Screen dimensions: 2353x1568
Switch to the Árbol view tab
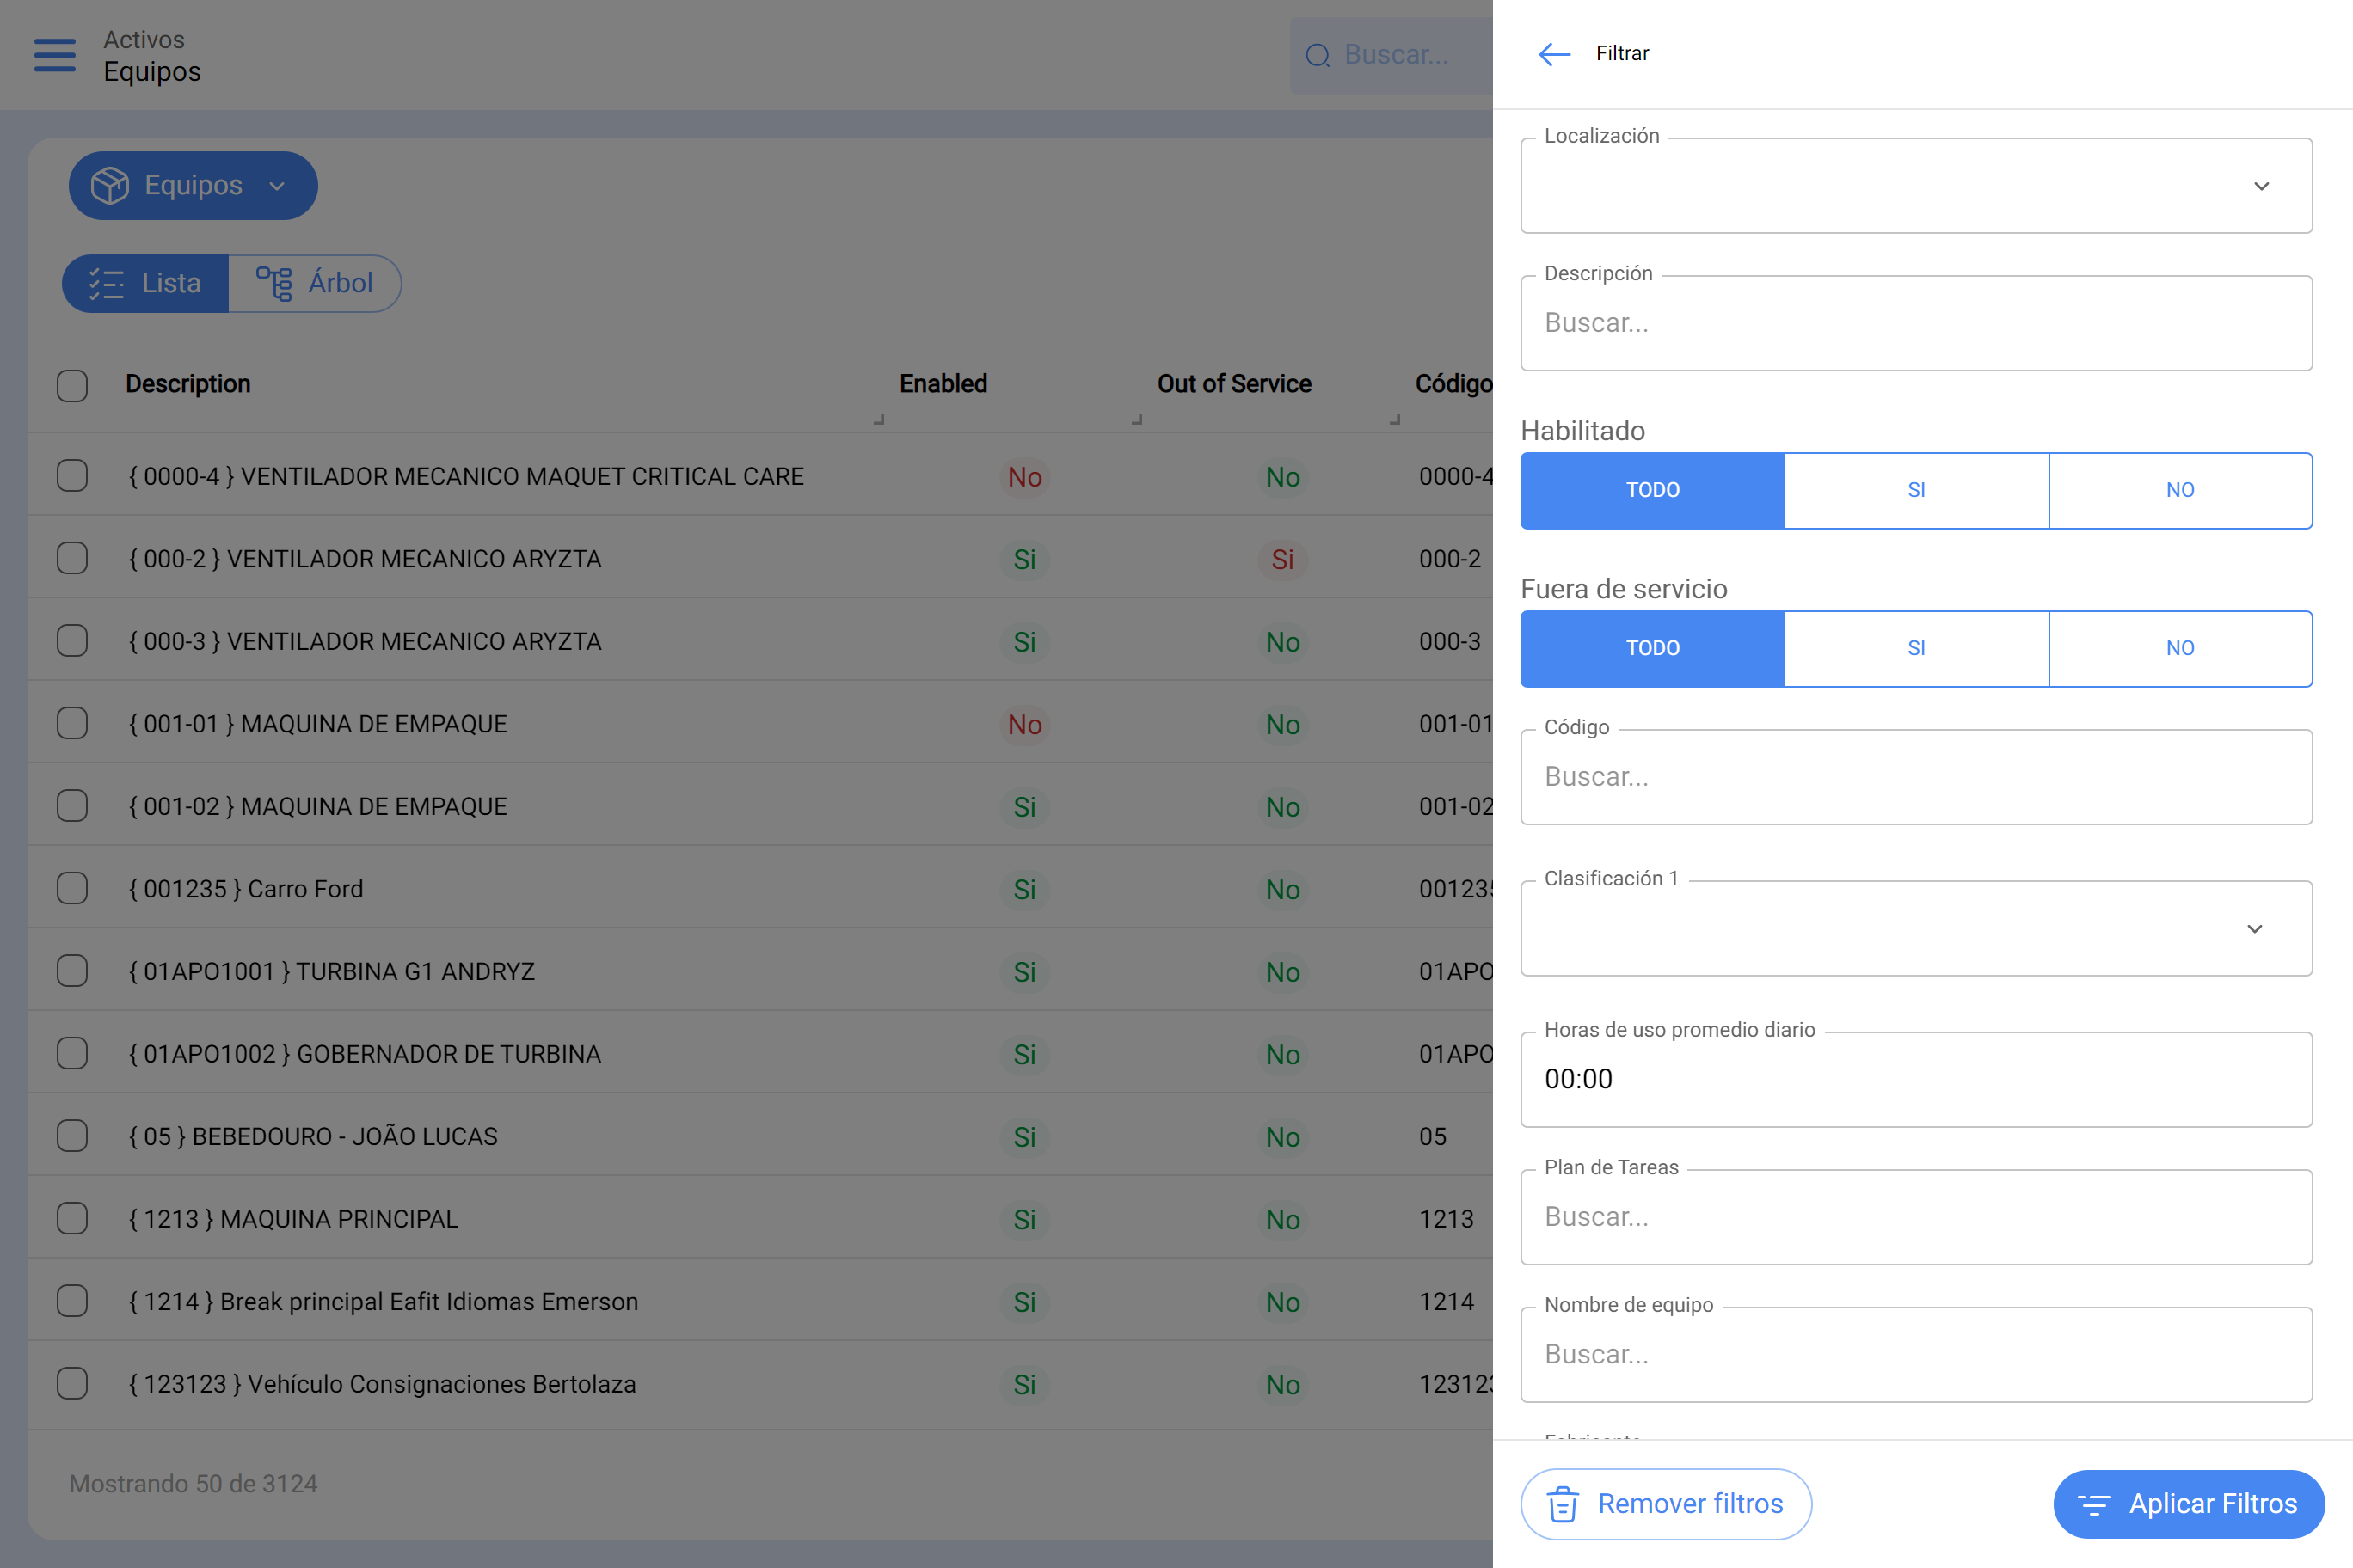(x=315, y=284)
